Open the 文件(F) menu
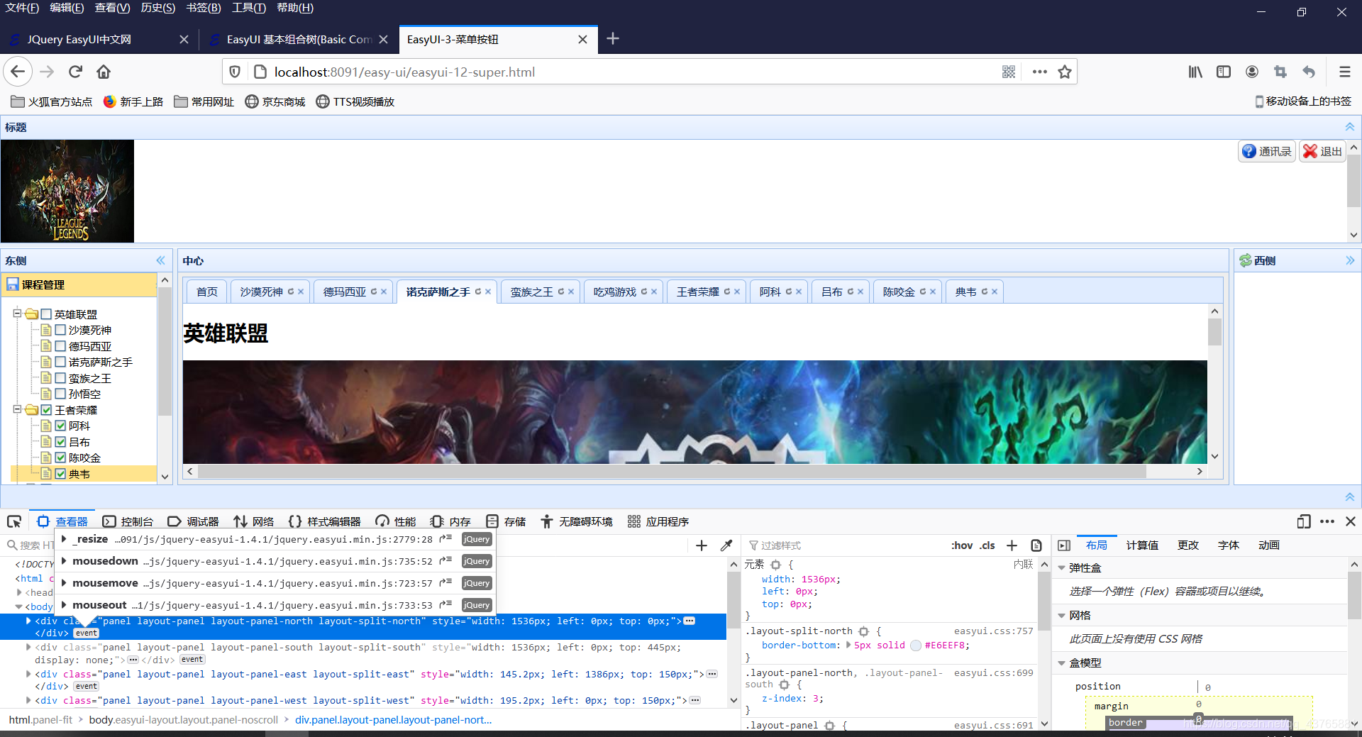The image size is (1362, 737). click(22, 8)
